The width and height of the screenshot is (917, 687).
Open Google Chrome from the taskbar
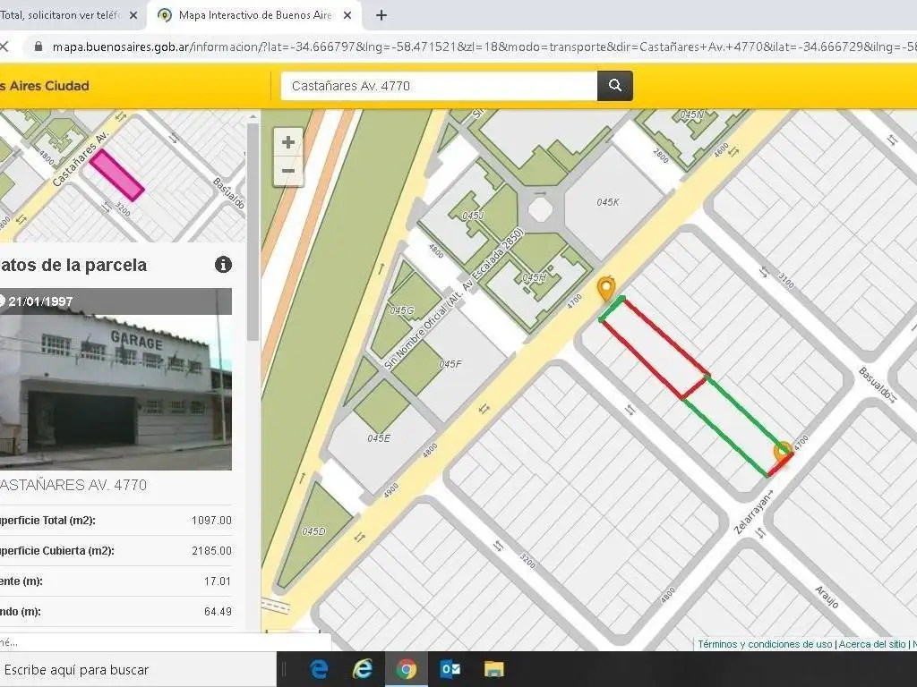406,669
